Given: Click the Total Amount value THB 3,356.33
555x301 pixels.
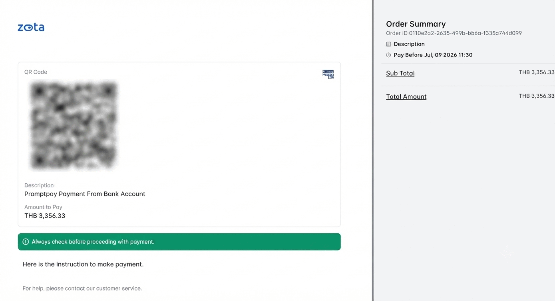Looking at the screenshot, I should click(537, 96).
